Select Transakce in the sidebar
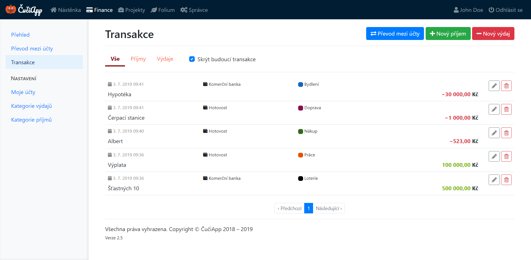This screenshot has height=260, width=531. pyautogui.click(x=44, y=62)
